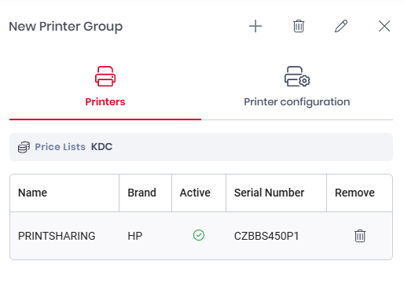
Task: Remove PRINTSHARING using its row trash icon
Action: tap(360, 236)
